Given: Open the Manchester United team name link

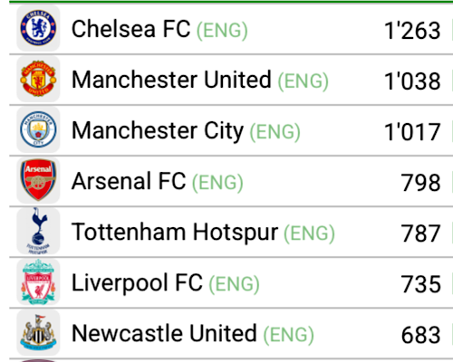Looking at the screenshot, I should (x=171, y=80).
